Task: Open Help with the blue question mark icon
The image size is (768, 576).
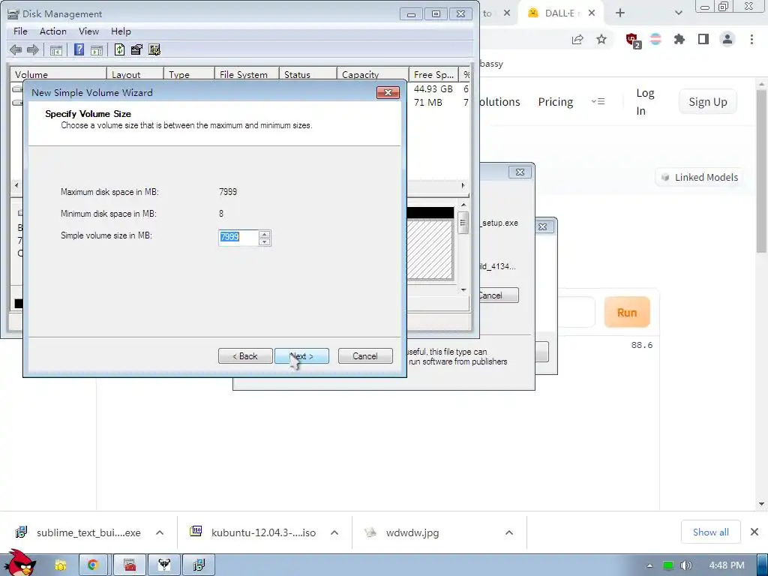Action: click(79, 49)
